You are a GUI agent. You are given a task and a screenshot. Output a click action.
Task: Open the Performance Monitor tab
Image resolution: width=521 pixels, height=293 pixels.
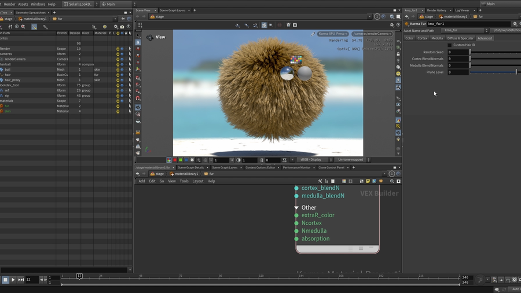pyautogui.click(x=296, y=167)
